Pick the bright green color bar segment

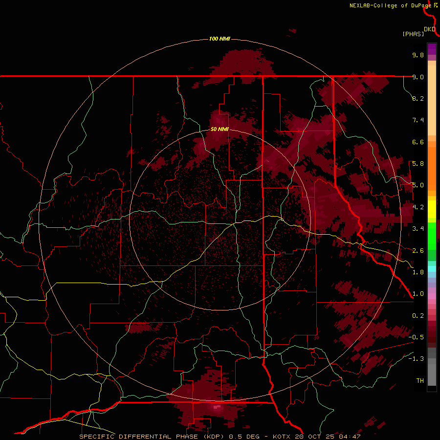(432, 236)
